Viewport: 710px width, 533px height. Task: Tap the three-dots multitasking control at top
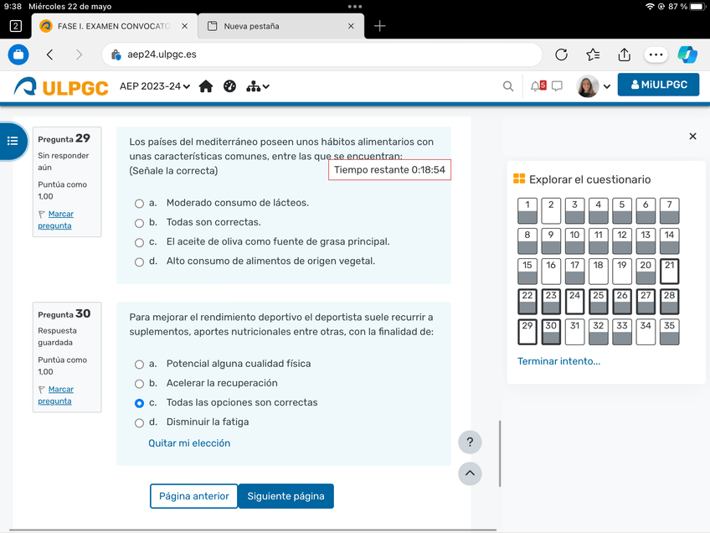coord(355,7)
